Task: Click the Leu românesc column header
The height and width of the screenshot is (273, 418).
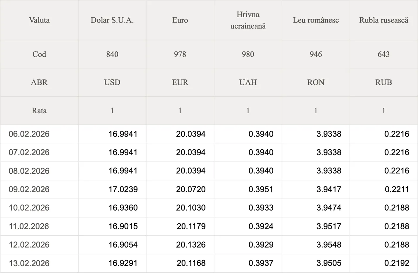Action: click(x=316, y=20)
